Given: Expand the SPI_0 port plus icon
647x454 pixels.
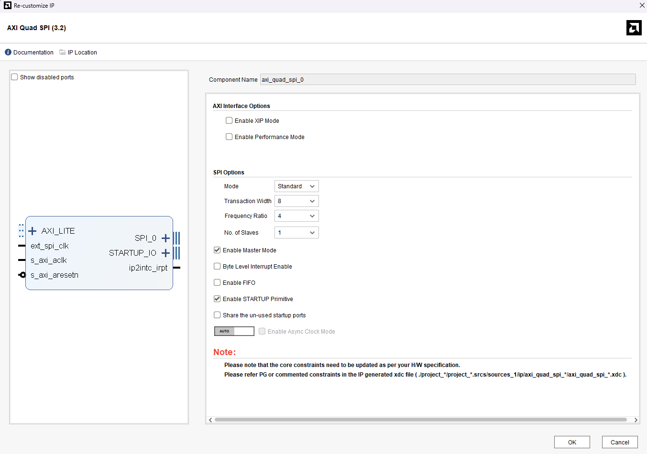Looking at the screenshot, I should tap(165, 238).
